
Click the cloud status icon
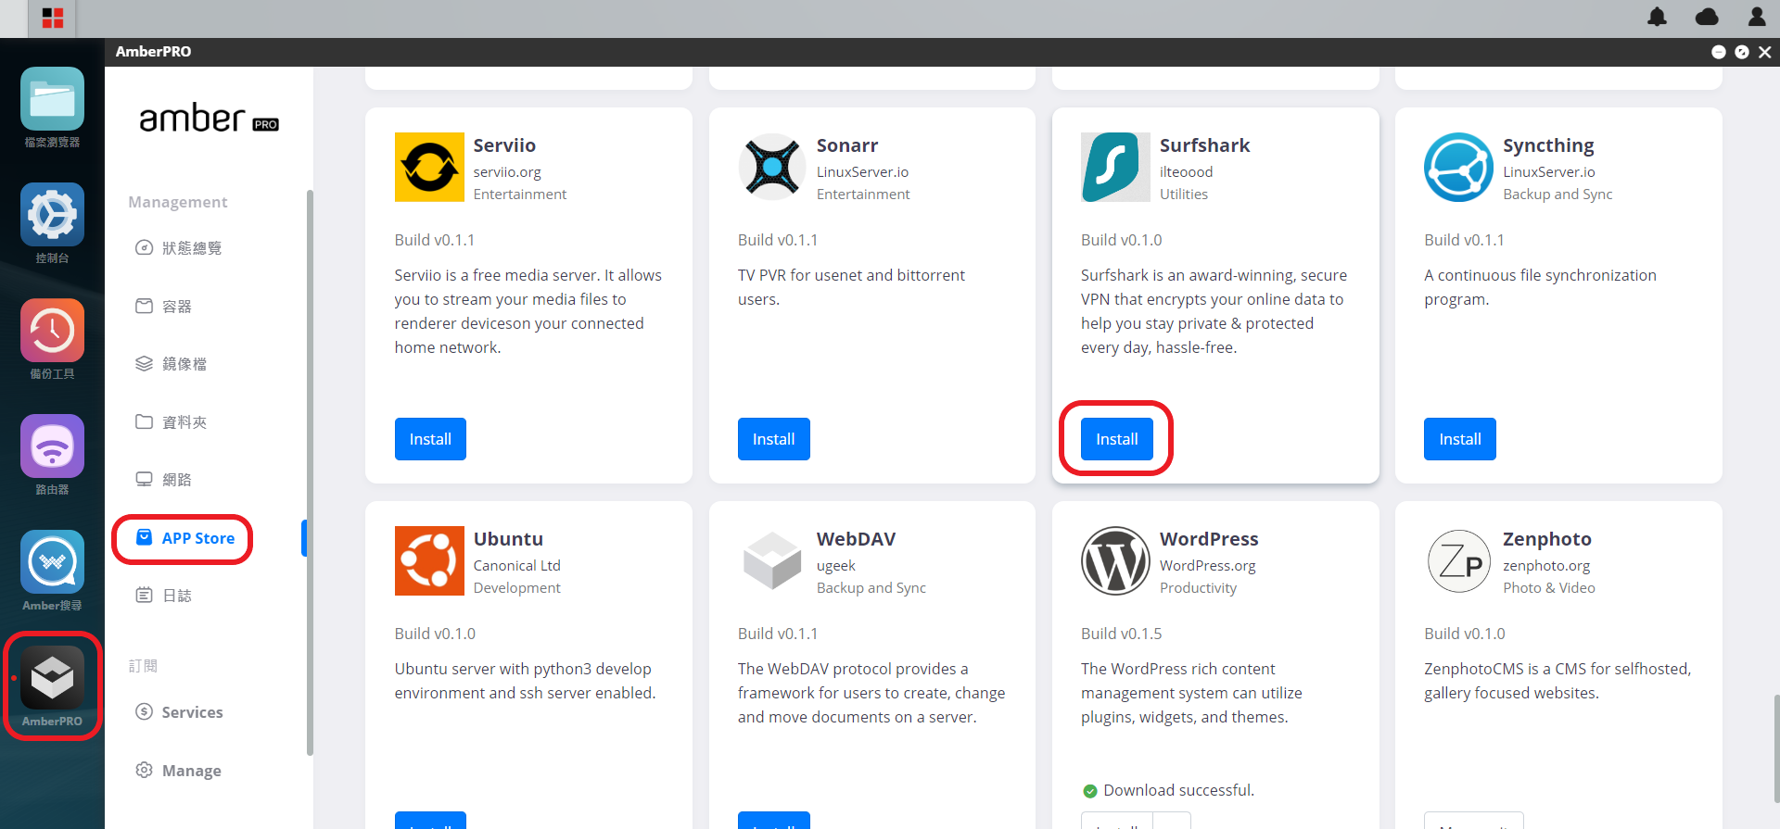[1707, 17]
